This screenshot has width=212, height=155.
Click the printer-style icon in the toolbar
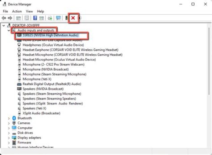50,18
